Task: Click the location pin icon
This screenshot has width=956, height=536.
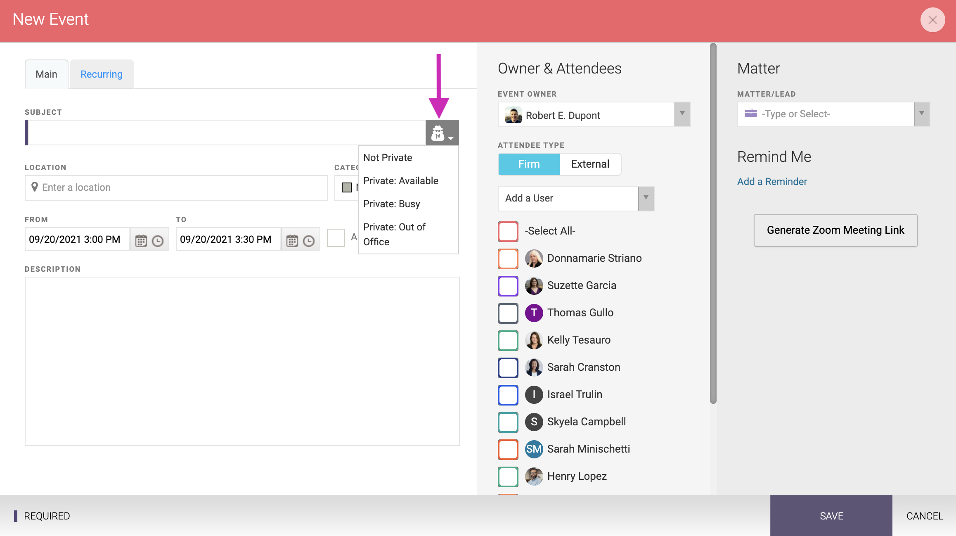Action: pos(35,187)
